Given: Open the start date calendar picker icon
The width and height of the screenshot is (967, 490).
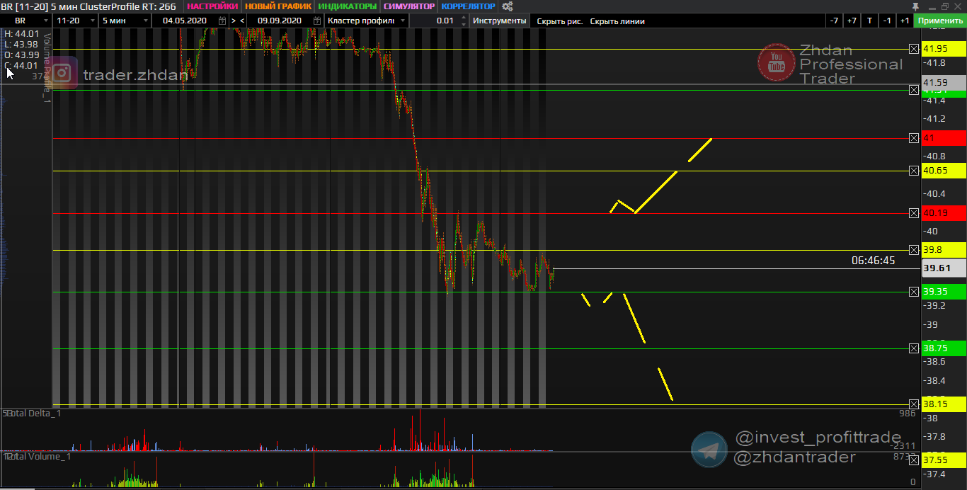Looking at the screenshot, I should click(222, 21).
